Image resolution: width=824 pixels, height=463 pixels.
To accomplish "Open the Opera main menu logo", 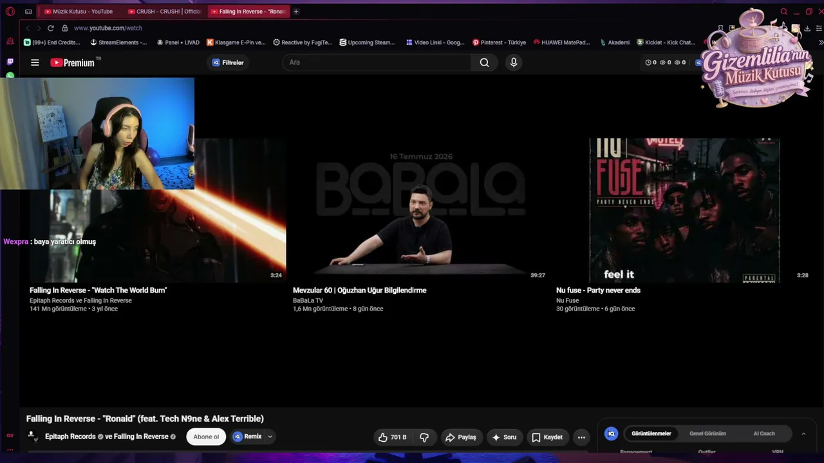I will 10,12.
